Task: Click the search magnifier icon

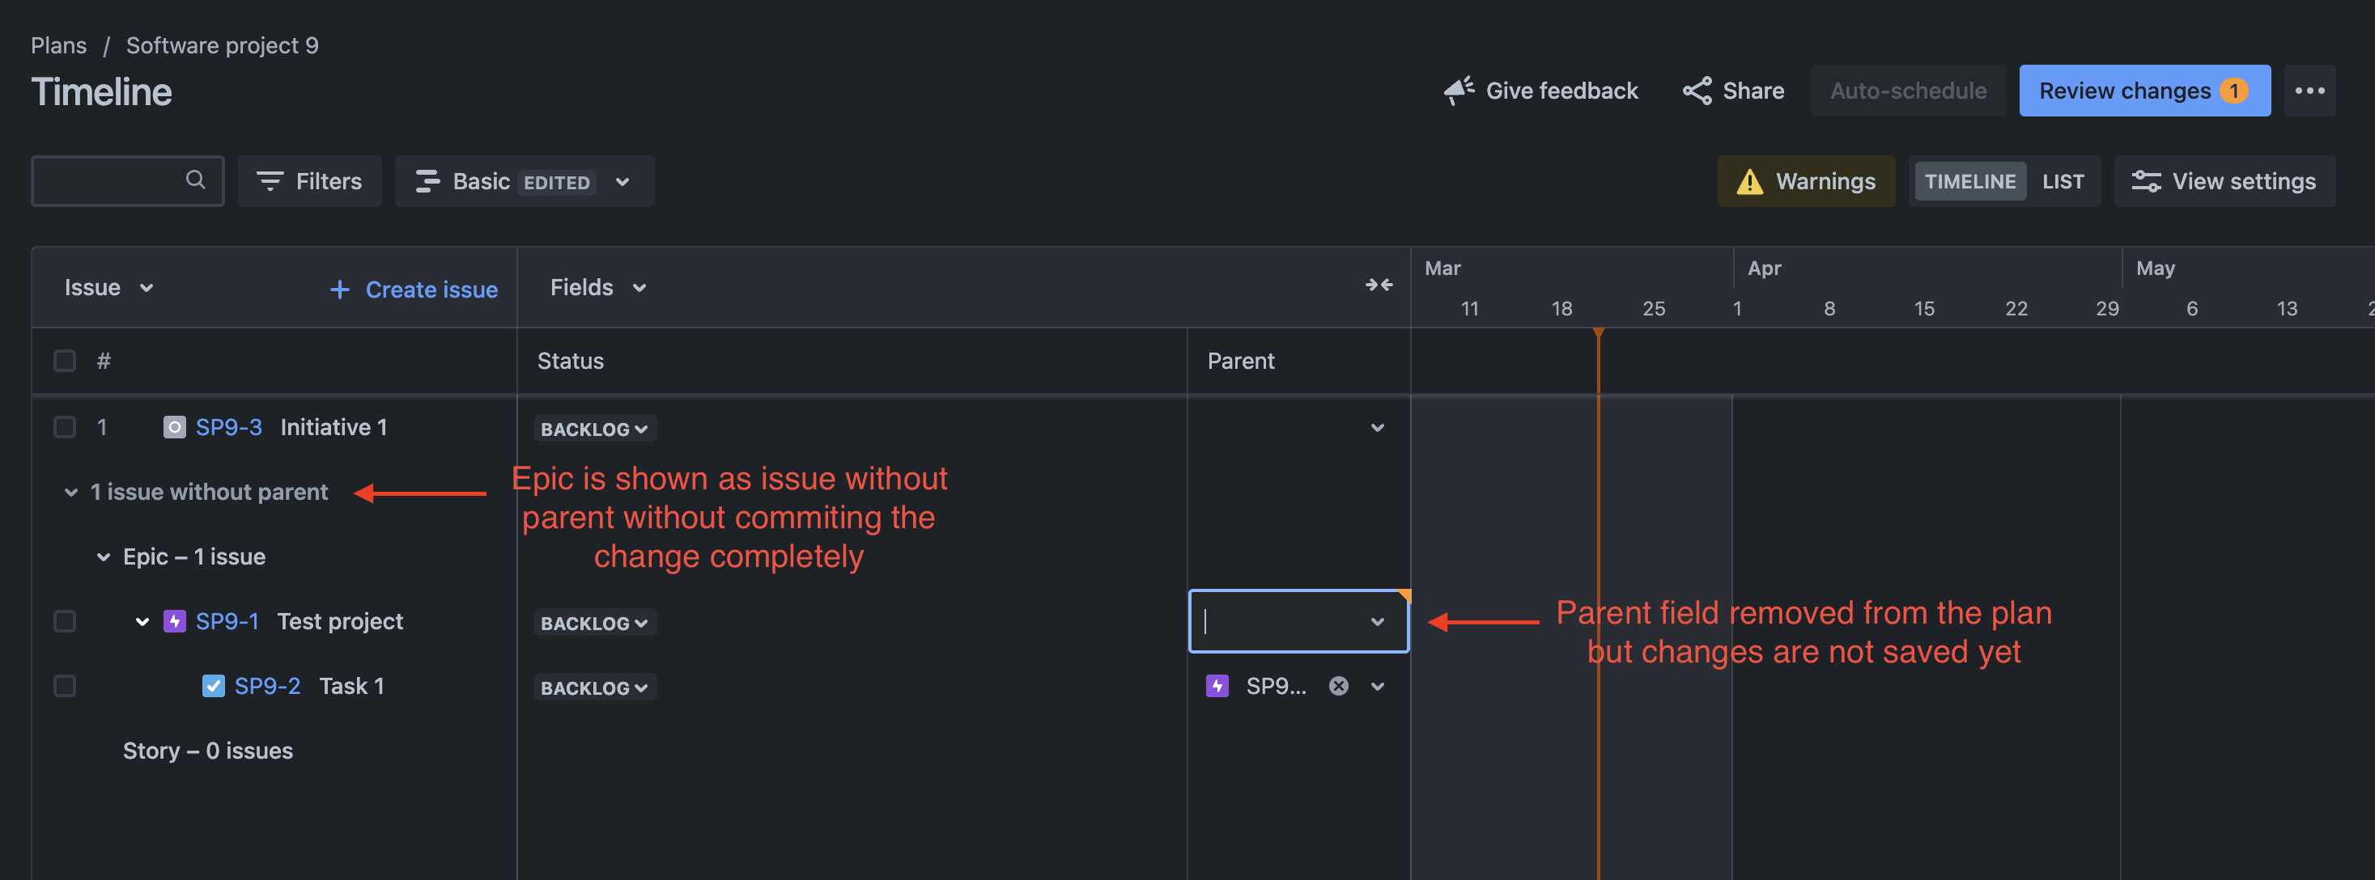Action: pyautogui.click(x=194, y=180)
